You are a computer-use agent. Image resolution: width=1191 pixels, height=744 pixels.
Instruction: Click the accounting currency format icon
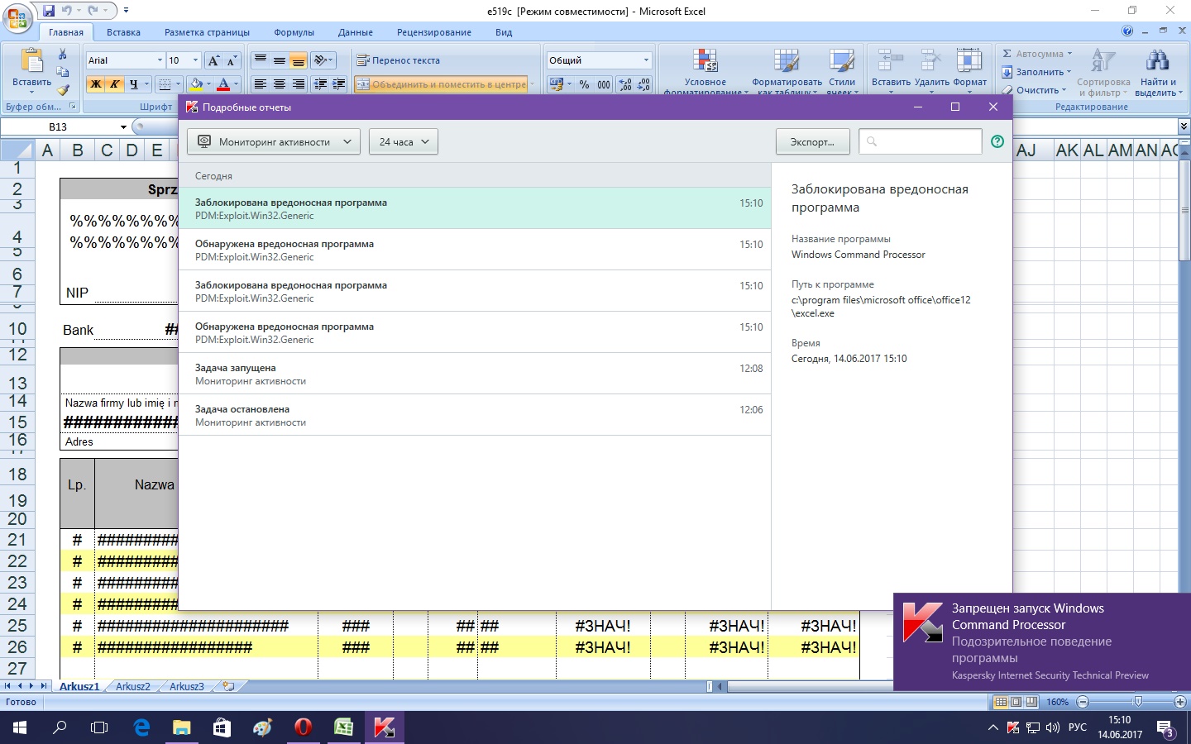(557, 84)
